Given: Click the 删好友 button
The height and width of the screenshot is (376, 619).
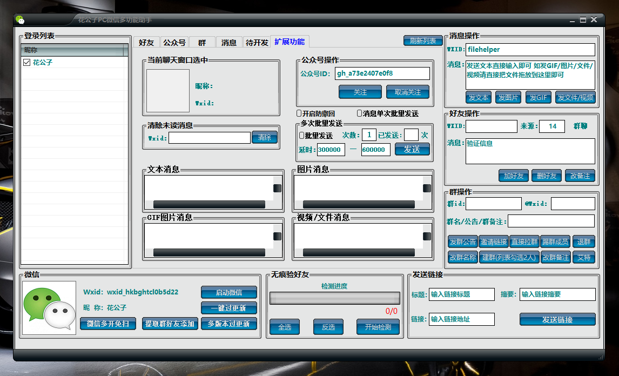Looking at the screenshot, I should 547,176.
